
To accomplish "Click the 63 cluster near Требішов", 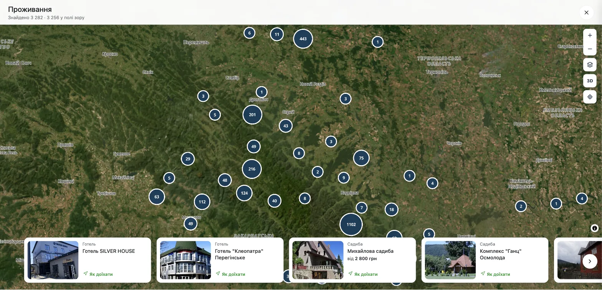I will click(157, 197).
